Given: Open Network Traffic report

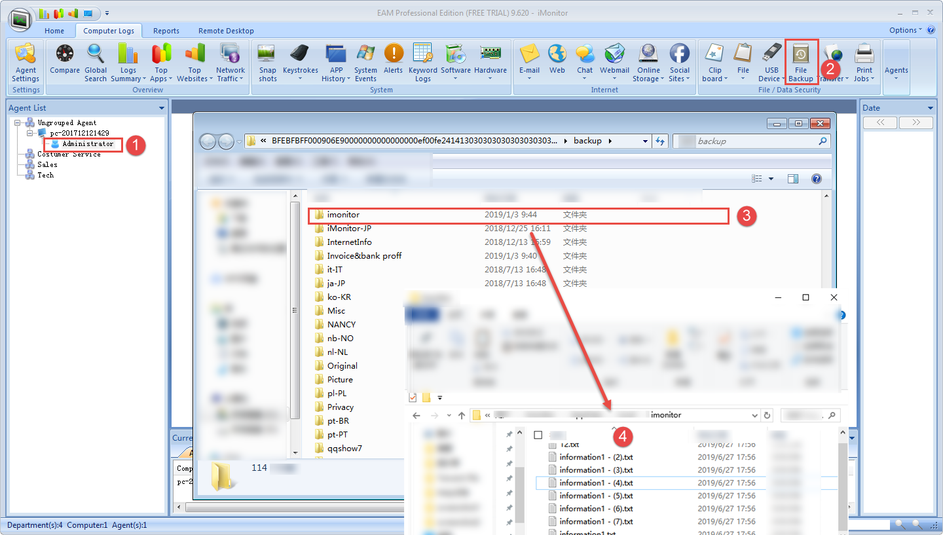Looking at the screenshot, I should tap(230, 64).
